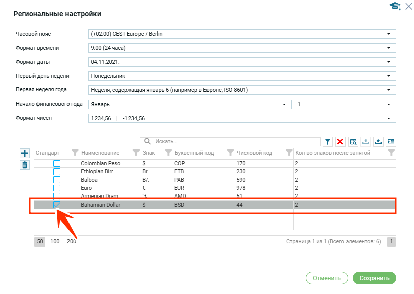Click the Сохранить button
Viewport: 414px width, 294px height.
374,278
